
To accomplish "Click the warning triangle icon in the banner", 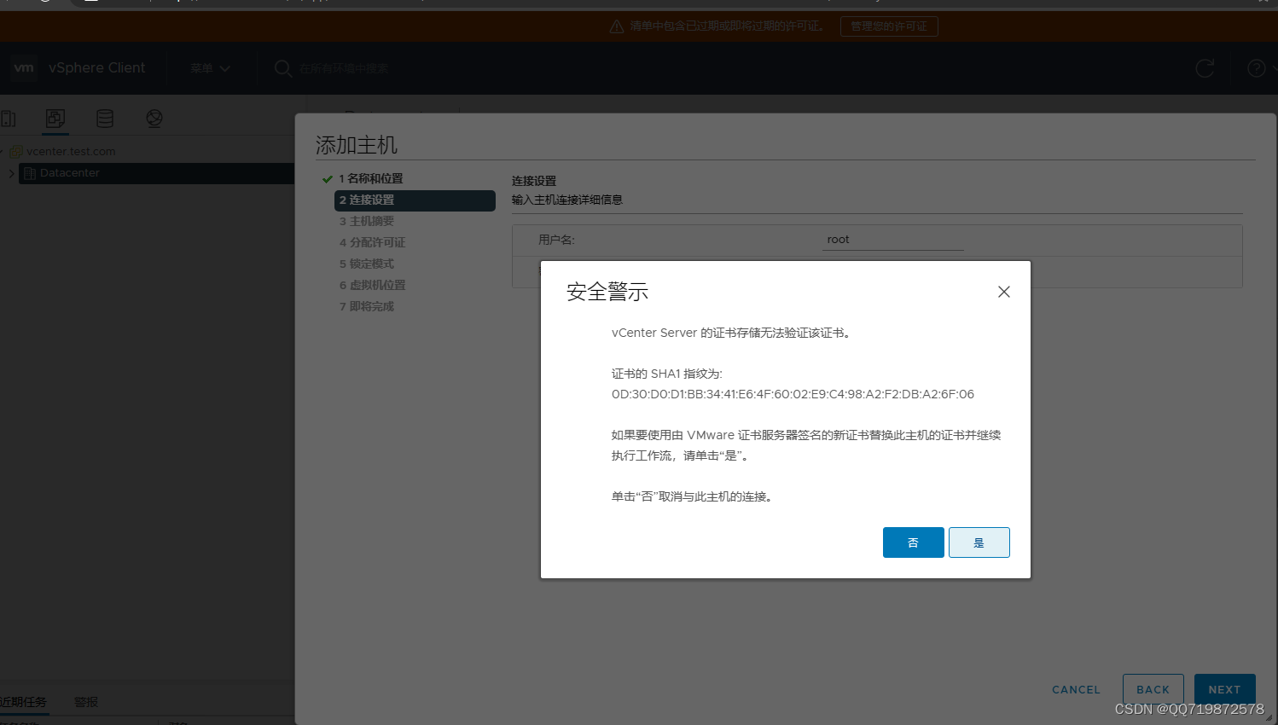I will (x=617, y=26).
